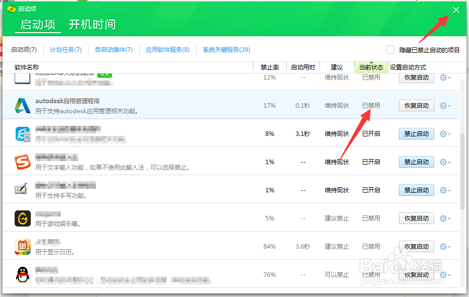Click 恢复启动 for the QQ row
The height and width of the screenshot is (297, 469).
point(417,275)
